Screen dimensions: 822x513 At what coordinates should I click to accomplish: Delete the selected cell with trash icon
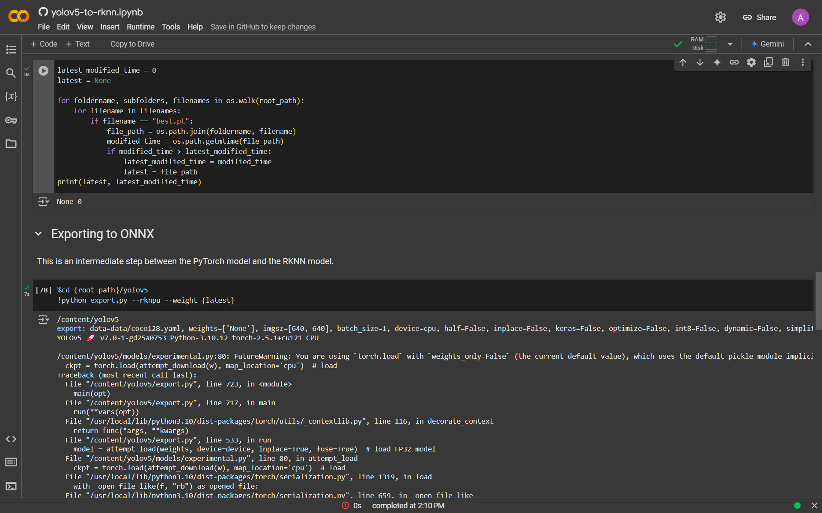(x=785, y=62)
